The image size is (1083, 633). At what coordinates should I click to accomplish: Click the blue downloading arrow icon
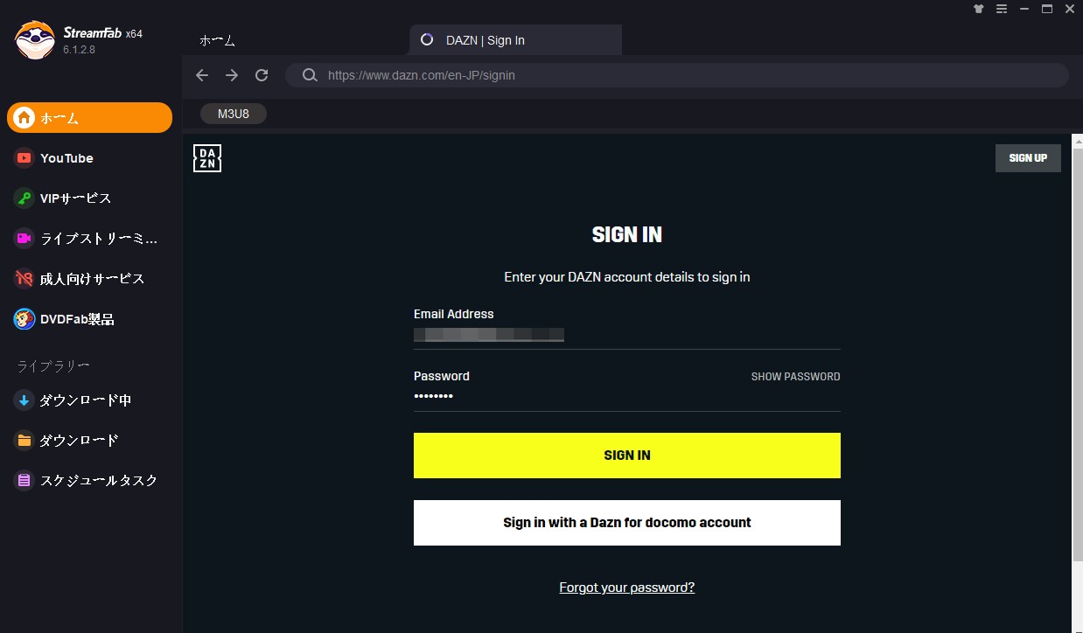click(24, 400)
